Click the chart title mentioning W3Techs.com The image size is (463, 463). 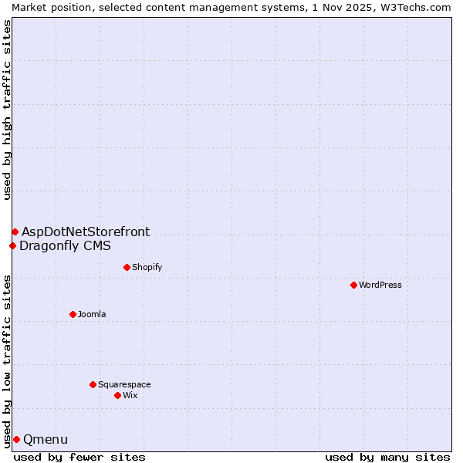click(231, 7)
